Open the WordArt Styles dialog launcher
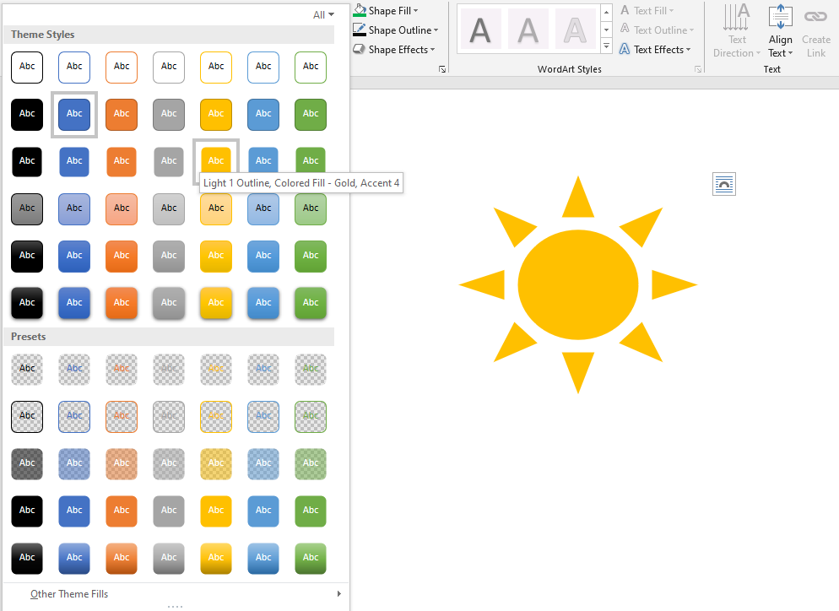839x611 pixels. 696,69
